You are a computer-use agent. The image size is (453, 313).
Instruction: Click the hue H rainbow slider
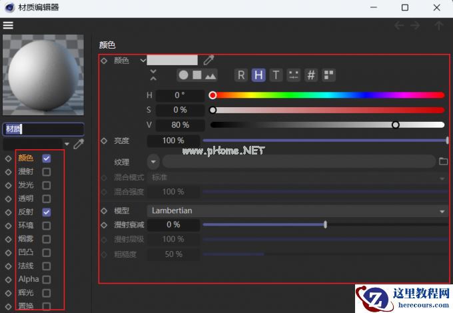coord(326,95)
